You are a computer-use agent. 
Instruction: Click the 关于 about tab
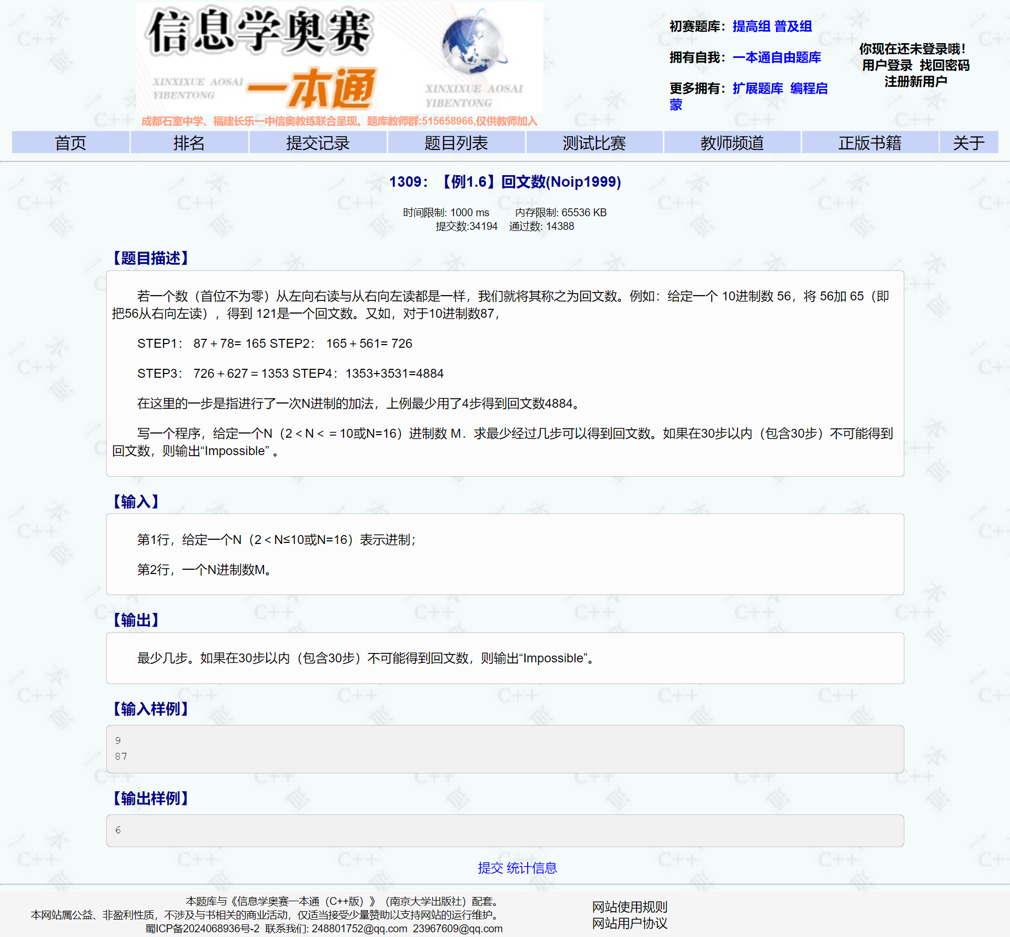pyautogui.click(x=968, y=143)
